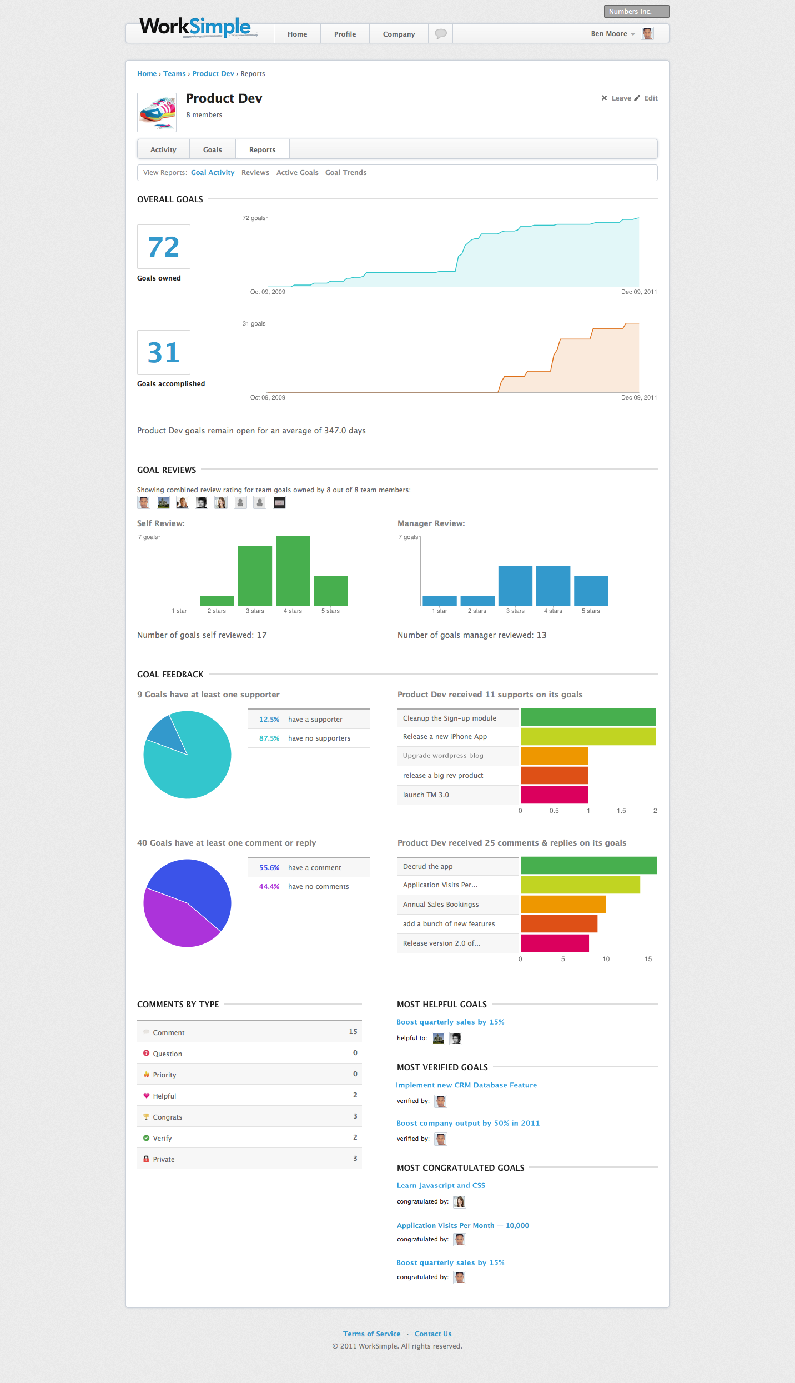Viewport: 795px width, 1383px height.
Task: Open the Active Goals report link
Action: tap(298, 173)
